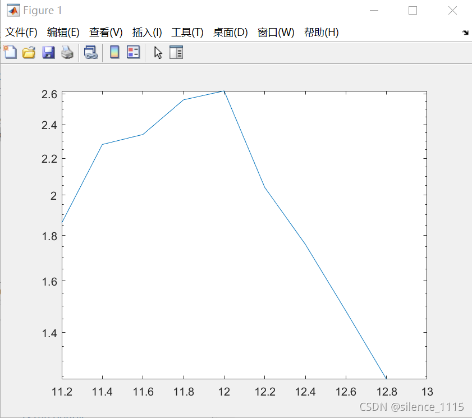The width and height of the screenshot is (472, 418).
Task: Click the Link Plot toolbar icon
Action: click(91, 53)
